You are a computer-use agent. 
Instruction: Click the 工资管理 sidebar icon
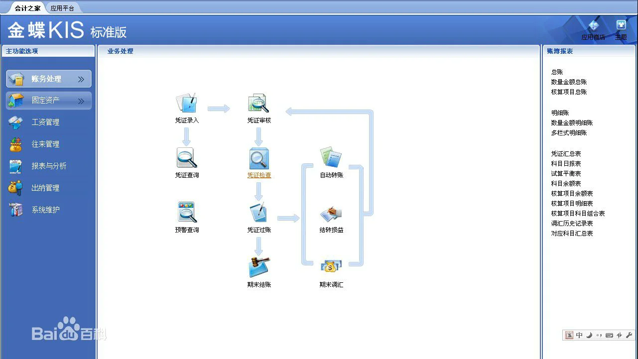[15, 122]
